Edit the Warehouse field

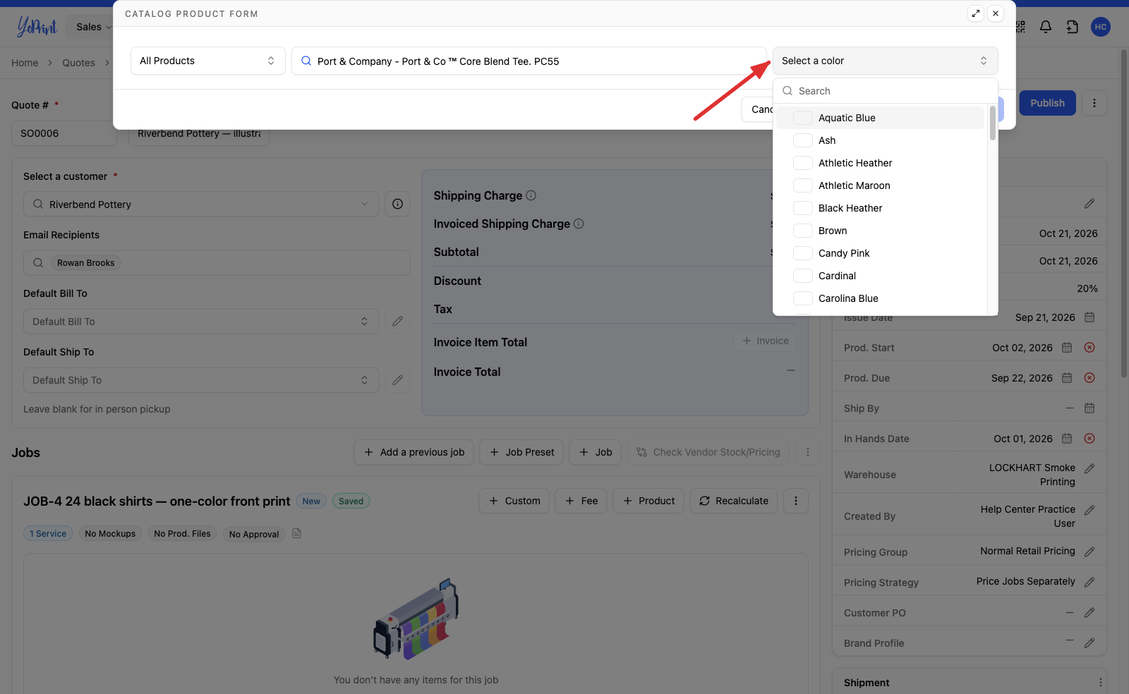click(x=1089, y=468)
